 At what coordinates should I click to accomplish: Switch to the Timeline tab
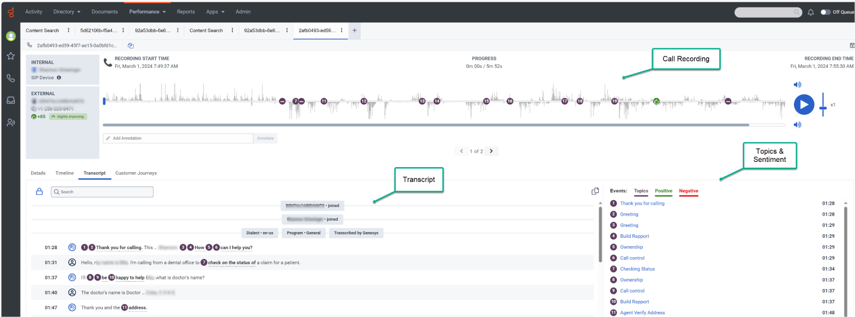tap(64, 173)
